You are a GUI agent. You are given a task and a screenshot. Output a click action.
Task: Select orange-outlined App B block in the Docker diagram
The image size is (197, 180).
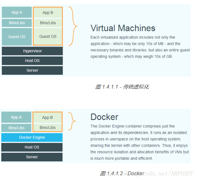click(47, 117)
